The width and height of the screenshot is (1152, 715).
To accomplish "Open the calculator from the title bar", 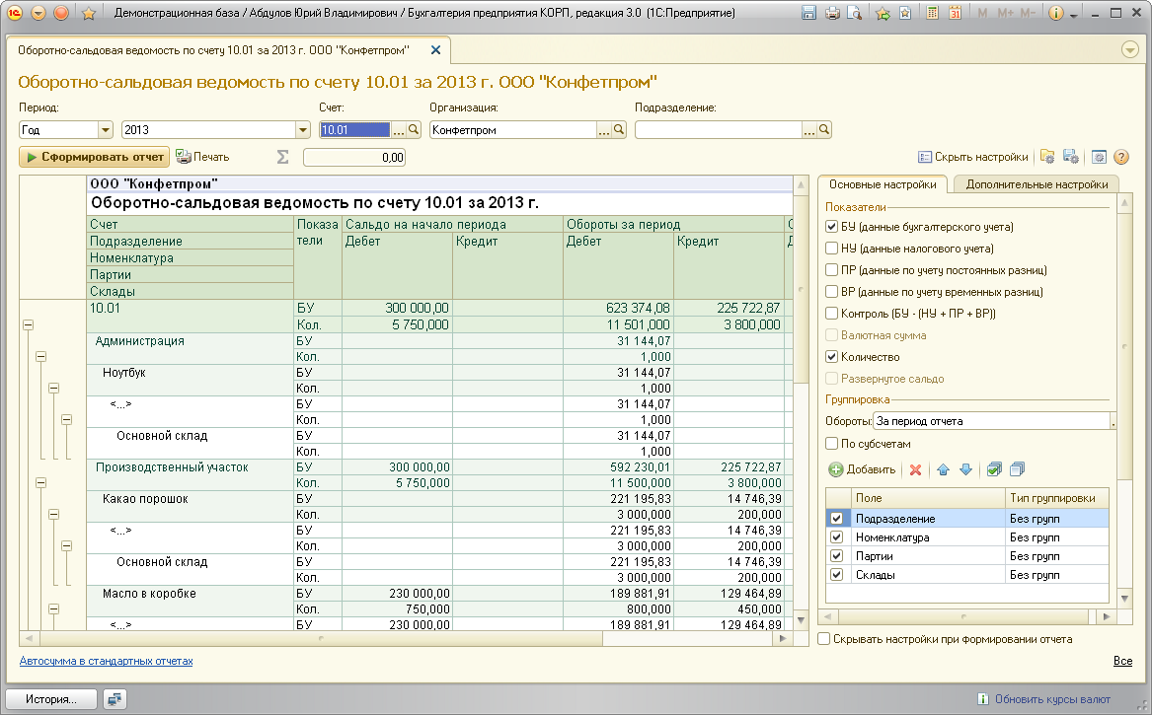I will click(929, 14).
